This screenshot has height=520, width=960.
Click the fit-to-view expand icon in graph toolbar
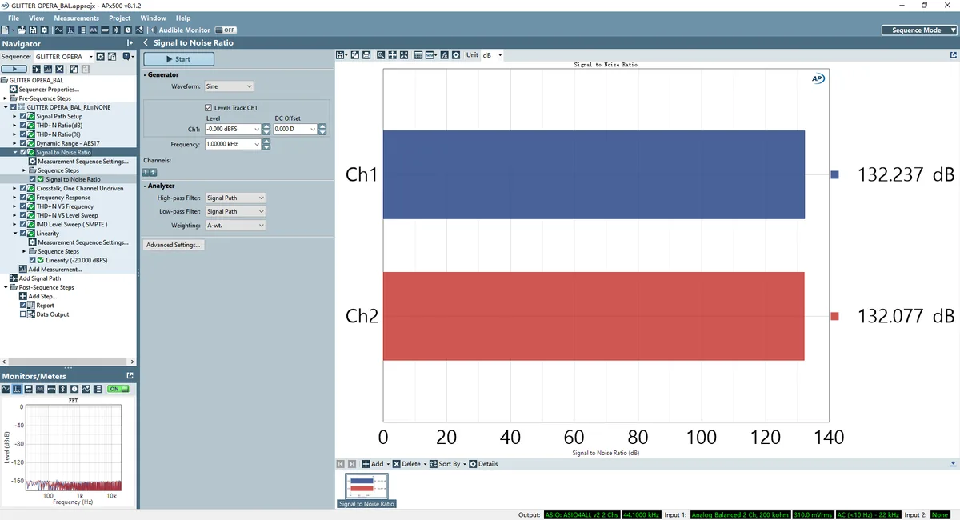pos(404,55)
